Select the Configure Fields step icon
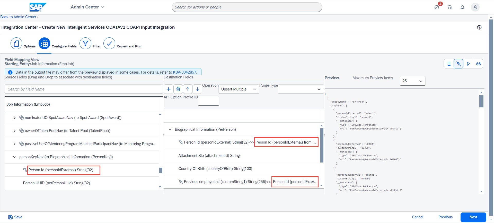Image resolution: width=494 pixels, height=223 pixels. point(44,44)
